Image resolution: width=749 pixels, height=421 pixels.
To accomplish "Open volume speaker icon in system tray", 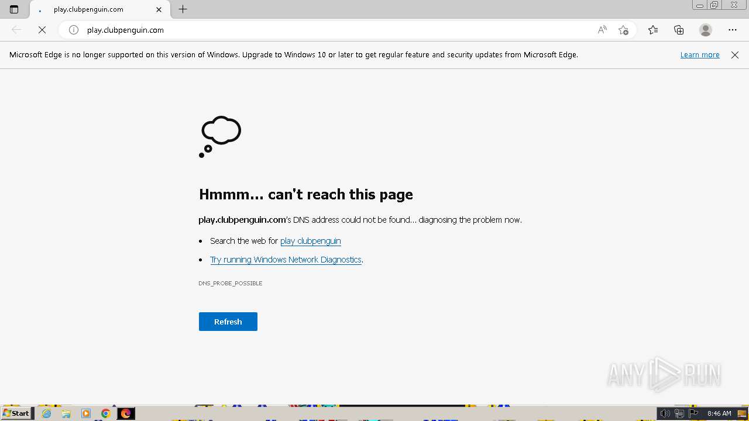I will [x=665, y=413].
